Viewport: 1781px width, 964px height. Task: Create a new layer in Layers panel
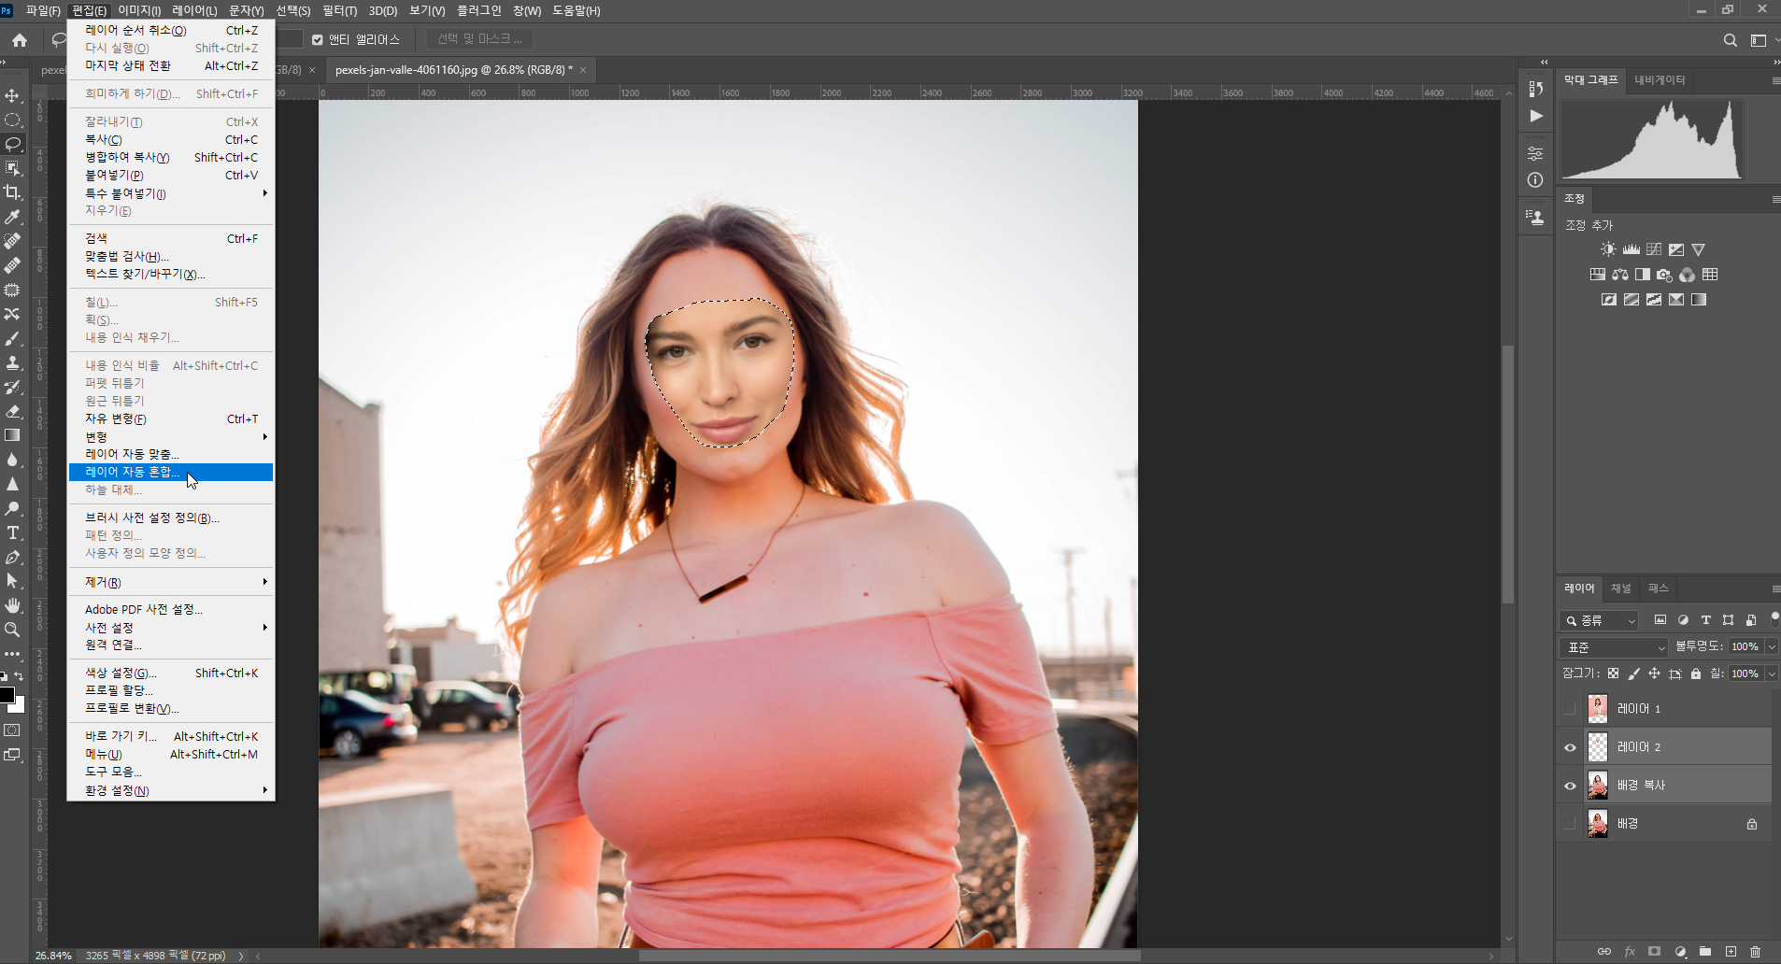click(1731, 951)
